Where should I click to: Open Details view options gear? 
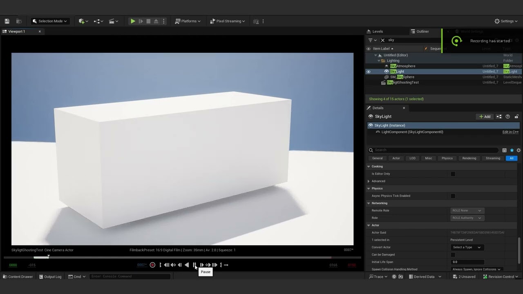pyautogui.click(x=519, y=150)
